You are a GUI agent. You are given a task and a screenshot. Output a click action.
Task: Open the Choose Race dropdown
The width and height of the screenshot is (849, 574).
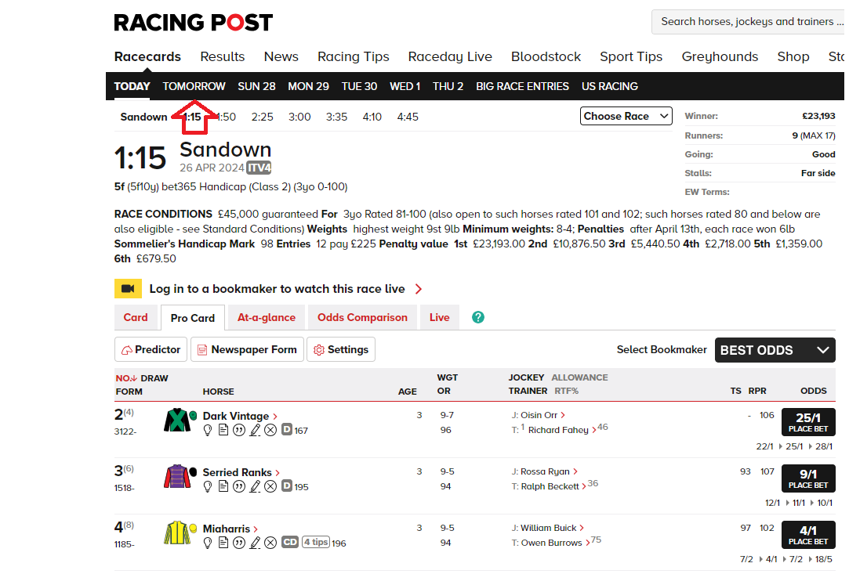pos(626,116)
